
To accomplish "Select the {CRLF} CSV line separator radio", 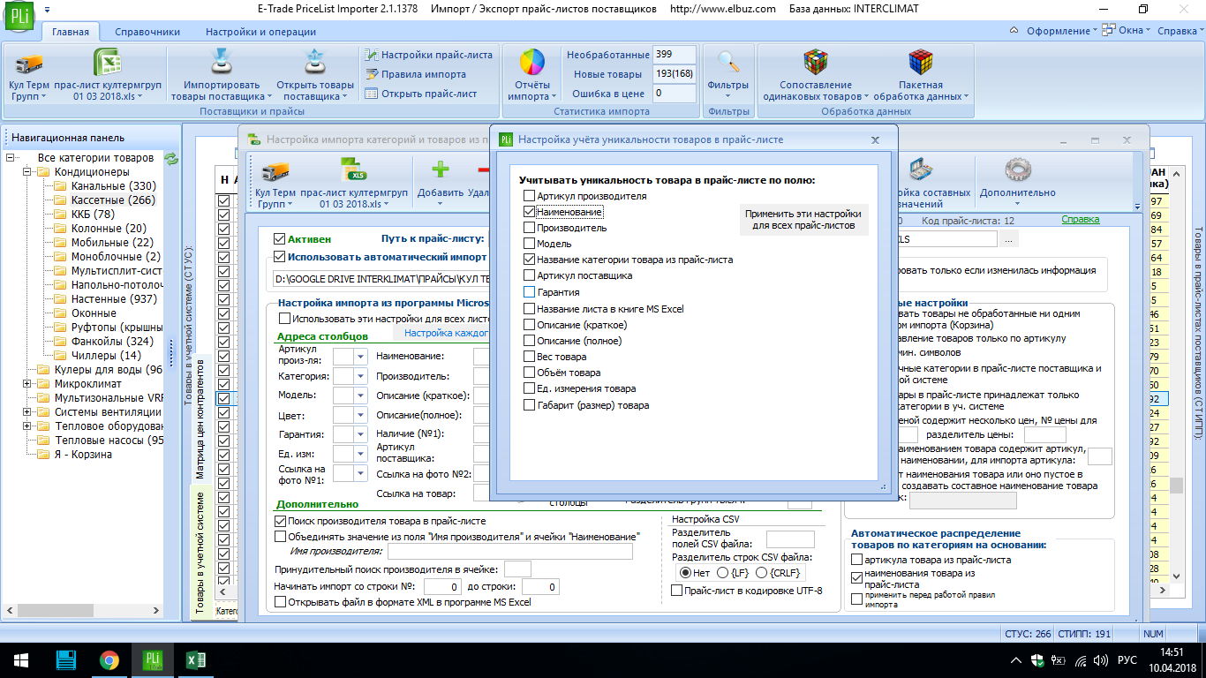I will click(x=762, y=573).
